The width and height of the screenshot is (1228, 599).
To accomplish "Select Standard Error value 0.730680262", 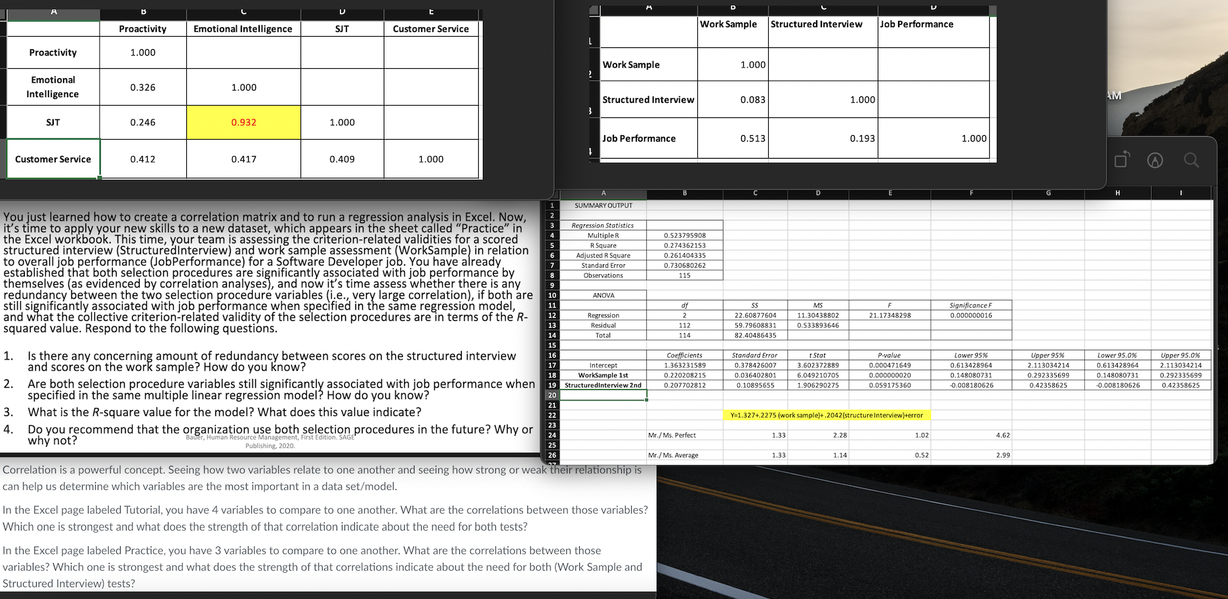I will (685, 265).
